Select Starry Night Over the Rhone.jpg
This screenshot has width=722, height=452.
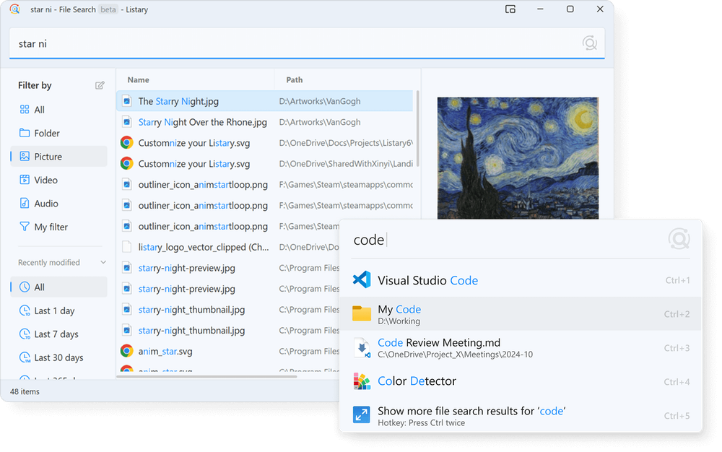coord(265,122)
